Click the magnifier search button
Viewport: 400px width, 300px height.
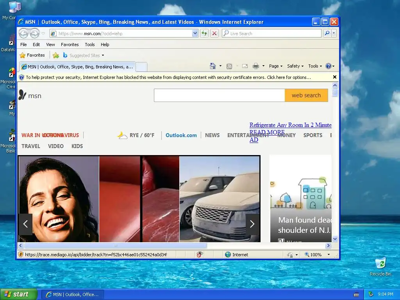coord(327,34)
